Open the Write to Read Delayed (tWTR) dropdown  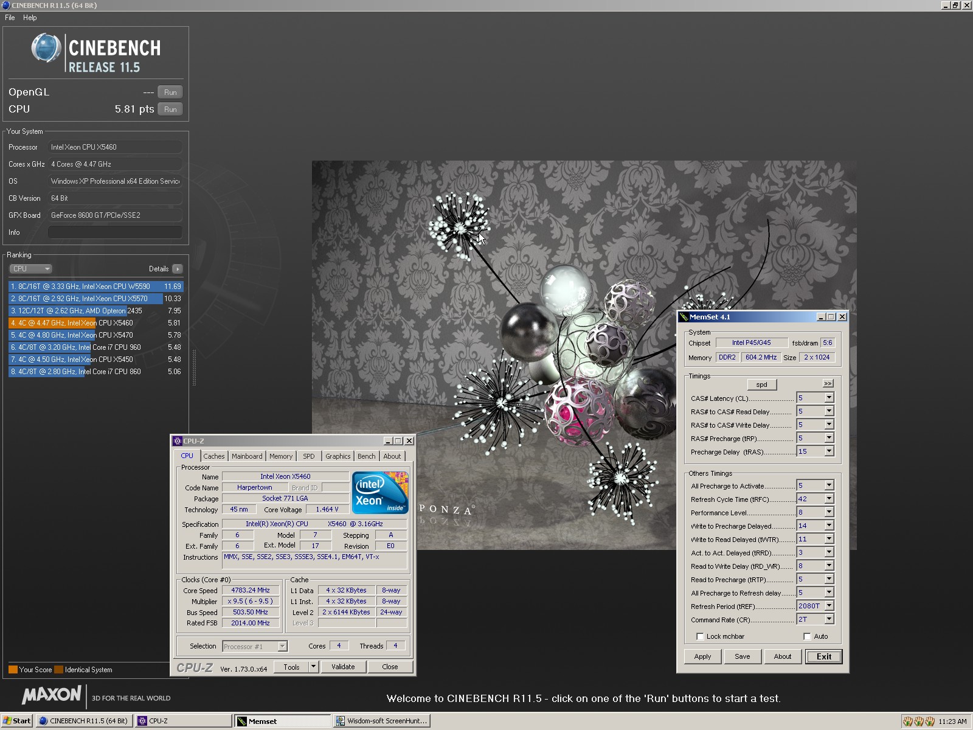[829, 539]
